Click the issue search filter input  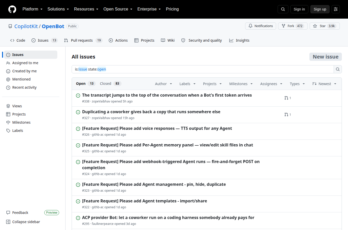click(203, 69)
